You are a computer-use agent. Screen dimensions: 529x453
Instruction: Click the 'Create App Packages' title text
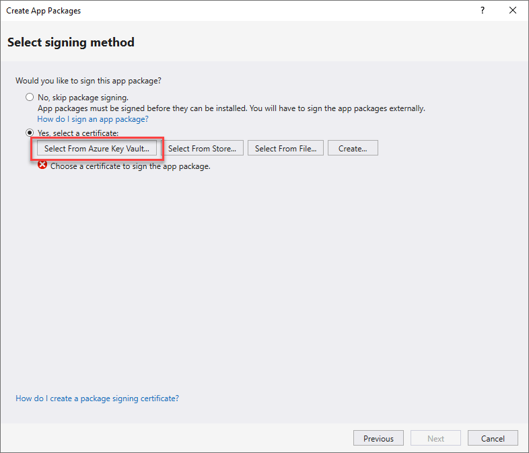[44, 11]
